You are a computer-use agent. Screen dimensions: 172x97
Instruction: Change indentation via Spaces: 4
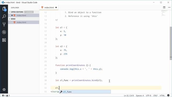(140, 95)
